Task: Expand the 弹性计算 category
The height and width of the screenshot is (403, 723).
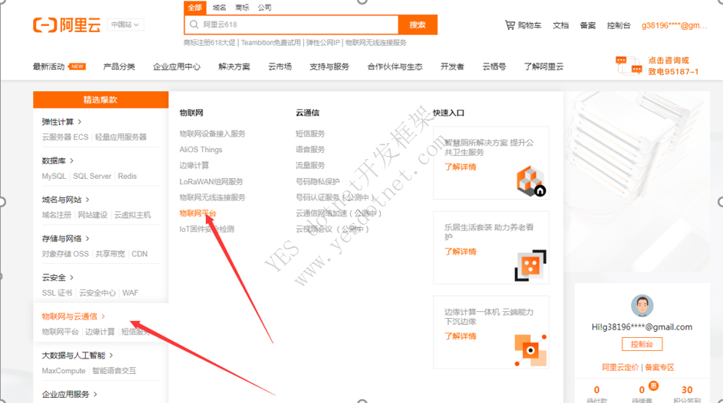Action: (x=61, y=122)
